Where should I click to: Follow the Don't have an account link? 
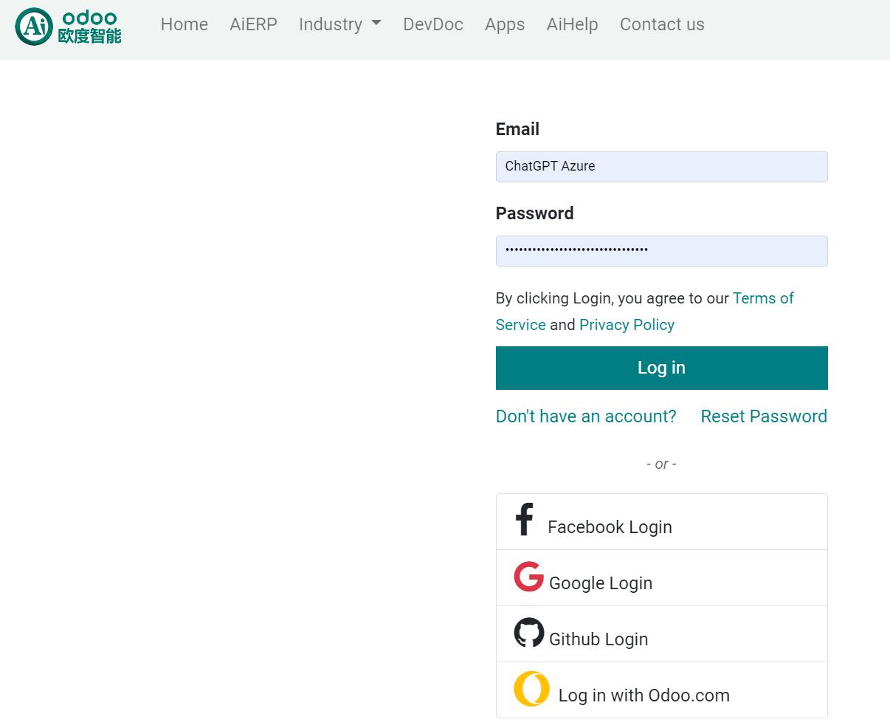[586, 416]
